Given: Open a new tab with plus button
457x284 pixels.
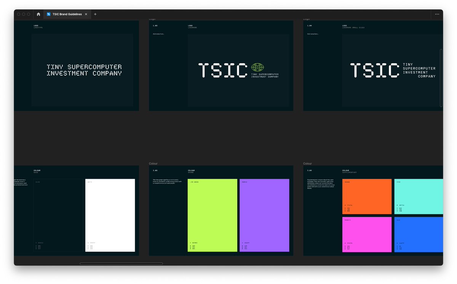Looking at the screenshot, I should [95, 14].
